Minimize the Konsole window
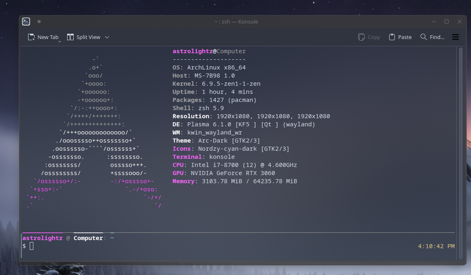The height and width of the screenshot is (275, 471). (x=434, y=22)
